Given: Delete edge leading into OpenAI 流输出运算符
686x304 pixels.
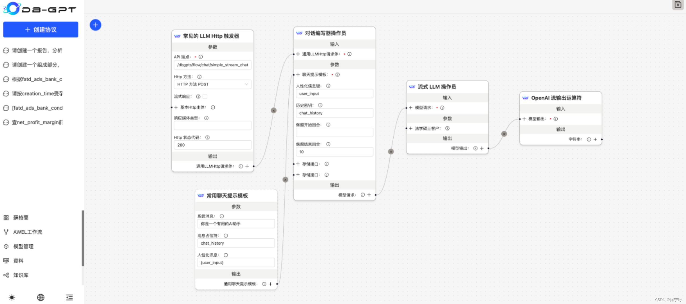Looking at the screenshot, I should pyautogui.click(x=504, y=134).
